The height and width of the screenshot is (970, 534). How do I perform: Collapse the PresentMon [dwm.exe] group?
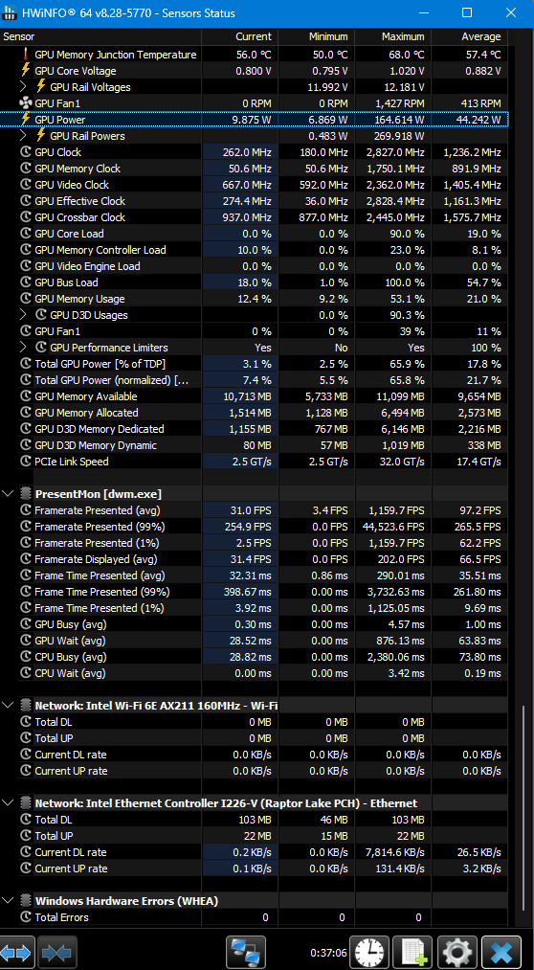tap(8, 494)
